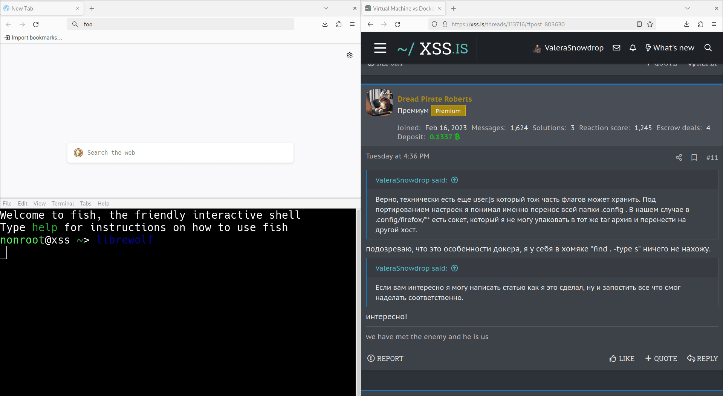Click the back arrow in New Tab window
Image resolution: width=723 pixels, height=396 pixels.
click(x=9, y=24)
